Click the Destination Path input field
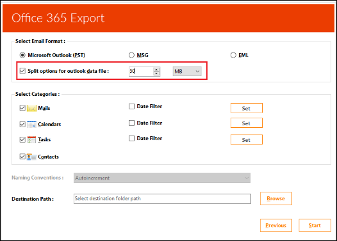The image size is (337, 241). tap(162, 199)
